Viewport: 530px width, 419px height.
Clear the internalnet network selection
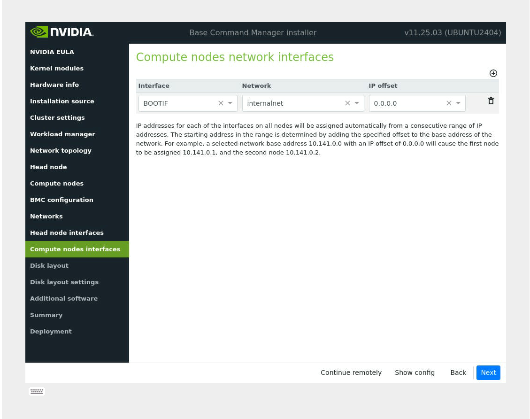(x=347, y=103)
